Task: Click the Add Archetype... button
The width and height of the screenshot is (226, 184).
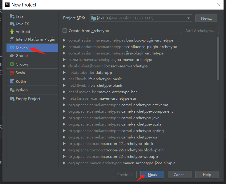Action: pyautogui.click(x=200, y=30)
